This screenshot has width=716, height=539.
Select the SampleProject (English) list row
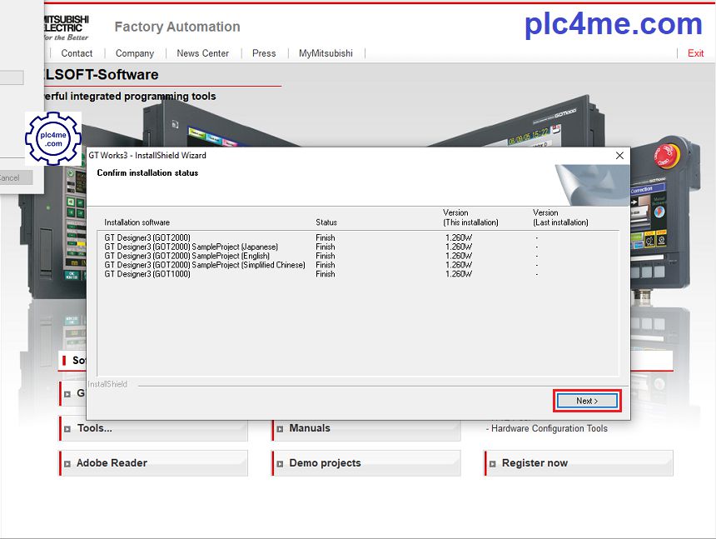187,256
